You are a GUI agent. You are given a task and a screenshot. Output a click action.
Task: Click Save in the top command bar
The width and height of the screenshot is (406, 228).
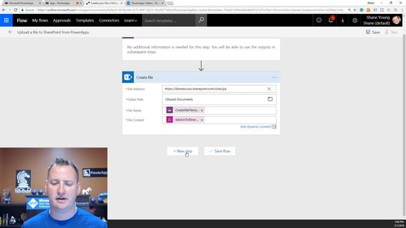pos(373,32)
